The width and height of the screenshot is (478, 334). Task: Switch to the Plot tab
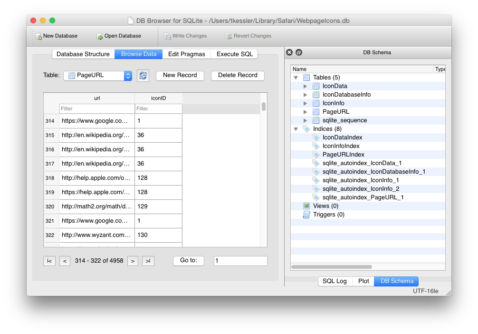point(363,281)
